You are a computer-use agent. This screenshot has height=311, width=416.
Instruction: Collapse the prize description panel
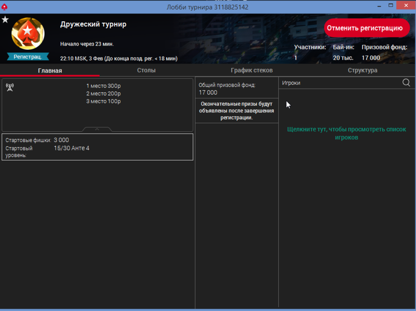tap(97, 129)
